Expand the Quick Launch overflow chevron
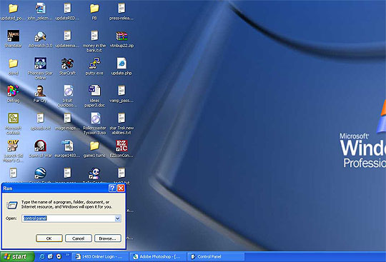The width and height of the screenshot is (386, 262). point(67,255)
